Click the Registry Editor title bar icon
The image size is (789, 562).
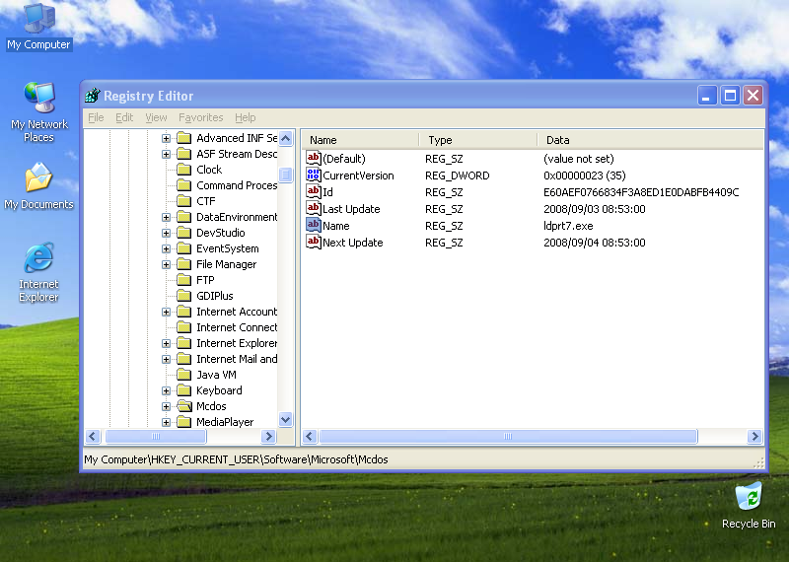click(93, 95)
